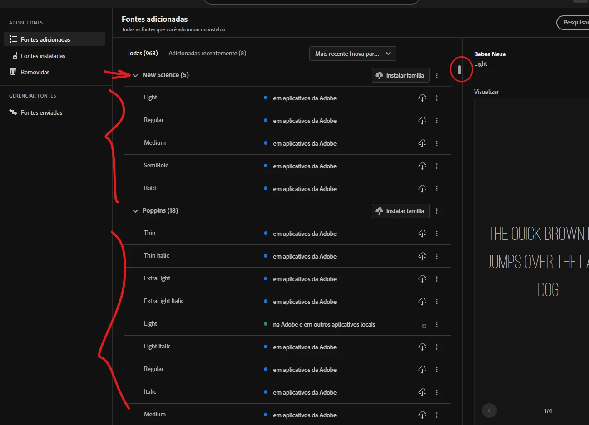Viewport: 589px width, 425px height.
Task: Install Poppins Thin Italic via cloud icon
Action: (x=422, y=256)
